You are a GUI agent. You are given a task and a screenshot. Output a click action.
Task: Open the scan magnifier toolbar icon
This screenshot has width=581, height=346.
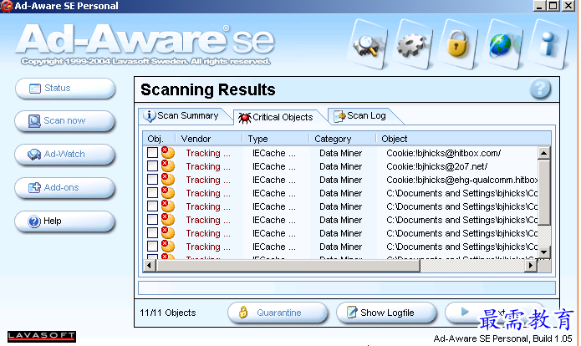(x=368, y=45)
